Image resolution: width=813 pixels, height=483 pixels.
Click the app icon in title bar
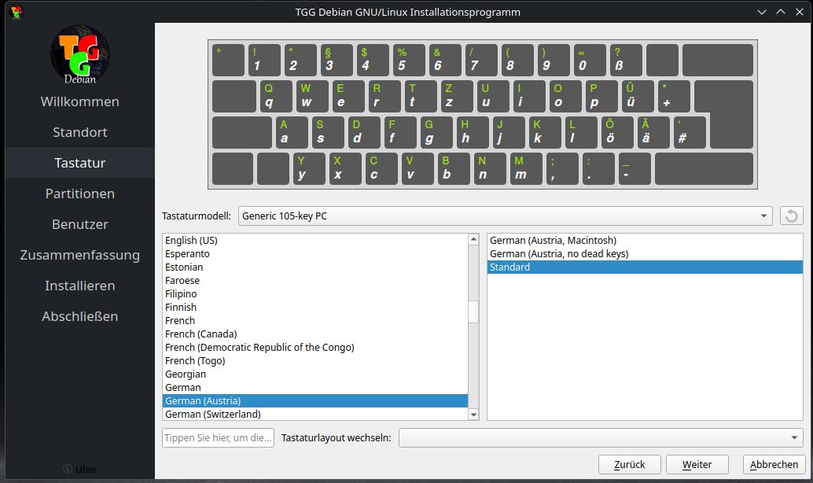click(x=16, y=12)
